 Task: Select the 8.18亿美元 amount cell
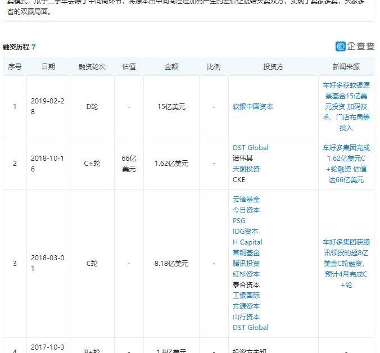point(171,264)
